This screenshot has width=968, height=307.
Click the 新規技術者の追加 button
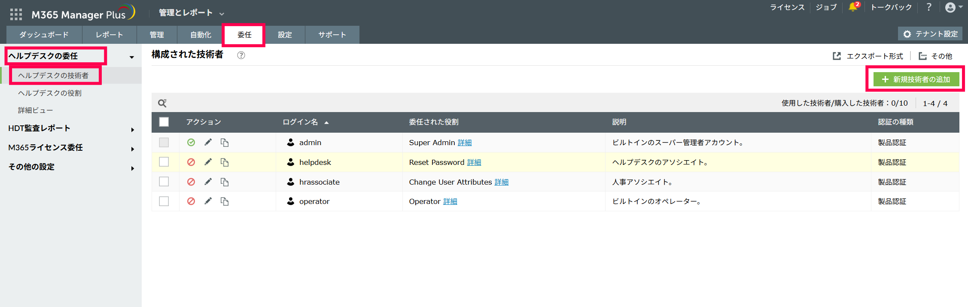916,79
